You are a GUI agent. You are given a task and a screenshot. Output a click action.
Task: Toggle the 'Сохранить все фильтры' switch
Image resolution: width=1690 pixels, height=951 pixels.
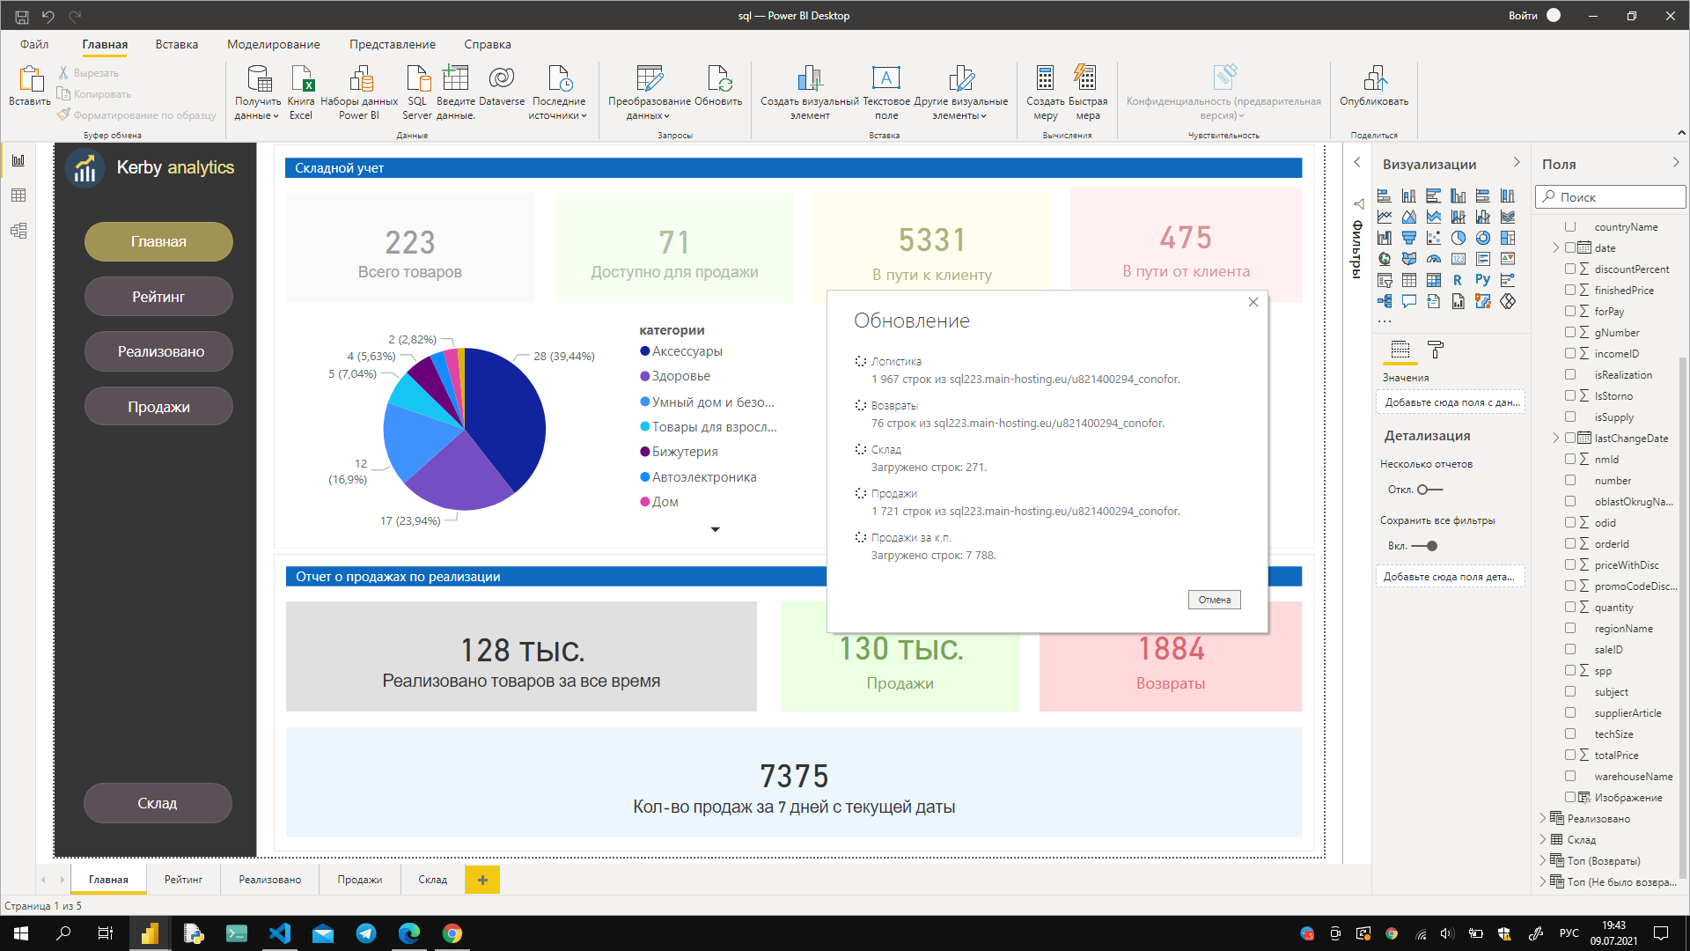click(1425, 546)
